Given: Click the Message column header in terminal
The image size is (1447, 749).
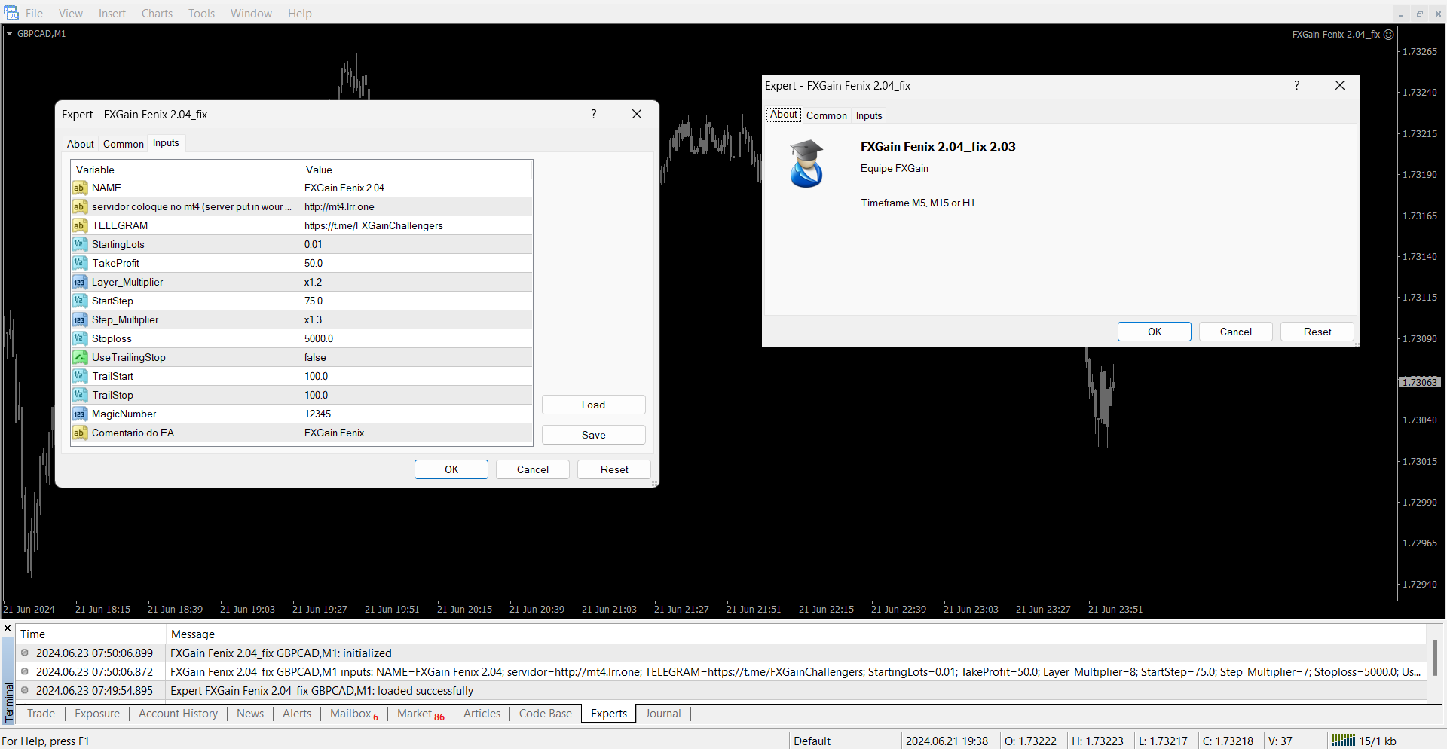Looking at the screenshot, I should [x=796, y=634].
